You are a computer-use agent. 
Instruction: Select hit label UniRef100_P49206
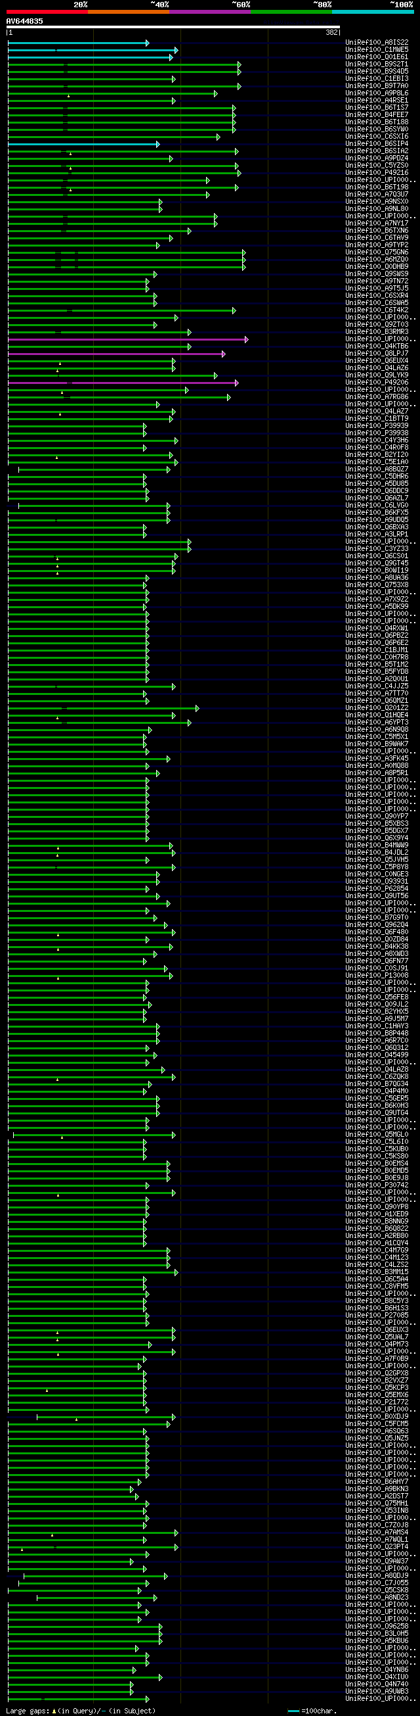click(x=377, y=383)
